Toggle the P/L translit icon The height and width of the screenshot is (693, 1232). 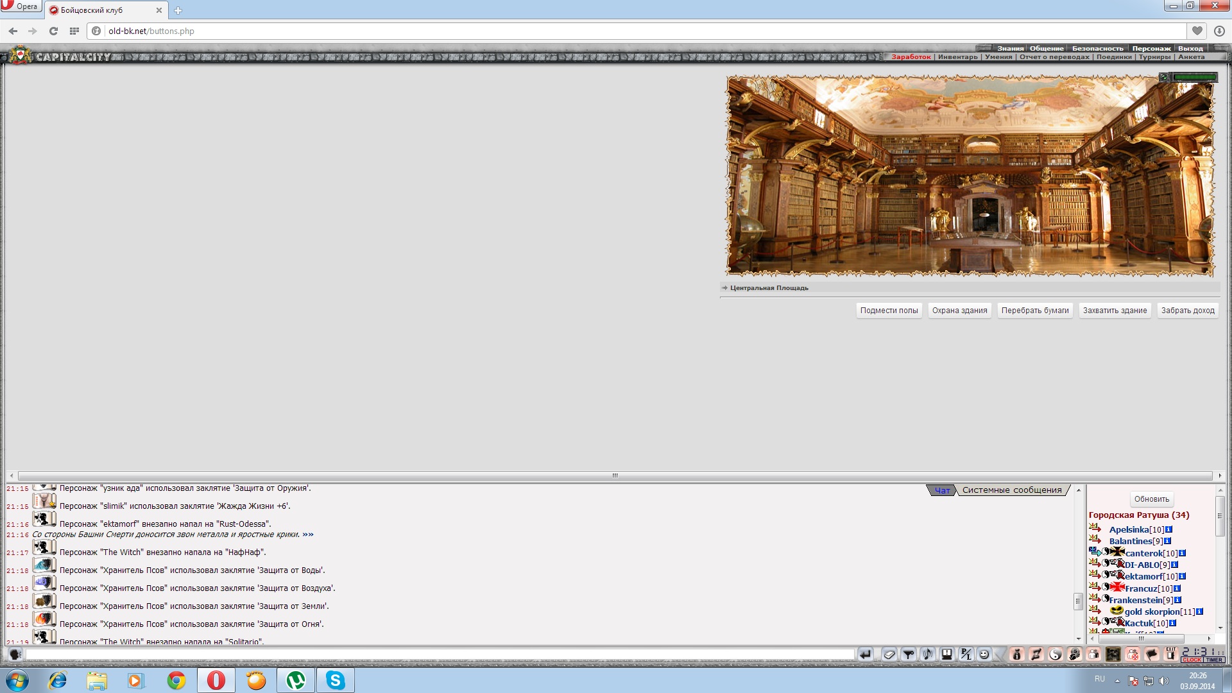(x=966, y=654)
